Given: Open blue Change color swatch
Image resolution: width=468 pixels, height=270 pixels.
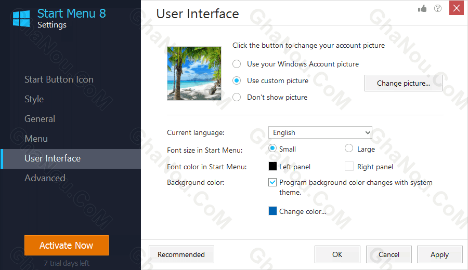Looking at the screenshot, I should (272, 211).
